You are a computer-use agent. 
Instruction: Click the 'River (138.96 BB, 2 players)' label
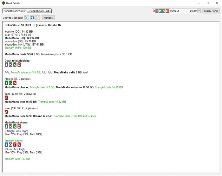21,108
